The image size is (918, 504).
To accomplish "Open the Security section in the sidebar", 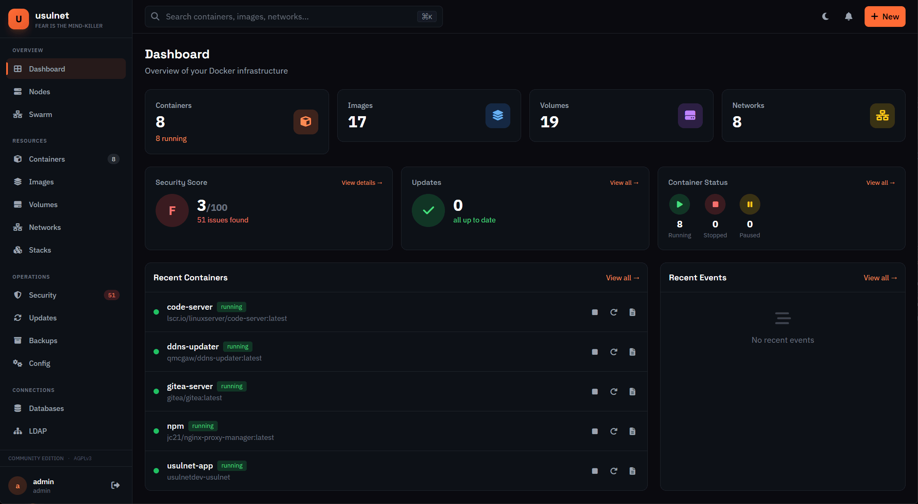I will coord(43,295).
